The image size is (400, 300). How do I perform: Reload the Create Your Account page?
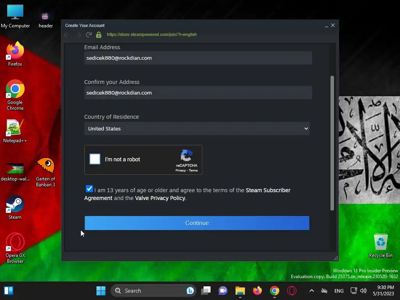tap(89, 35)
